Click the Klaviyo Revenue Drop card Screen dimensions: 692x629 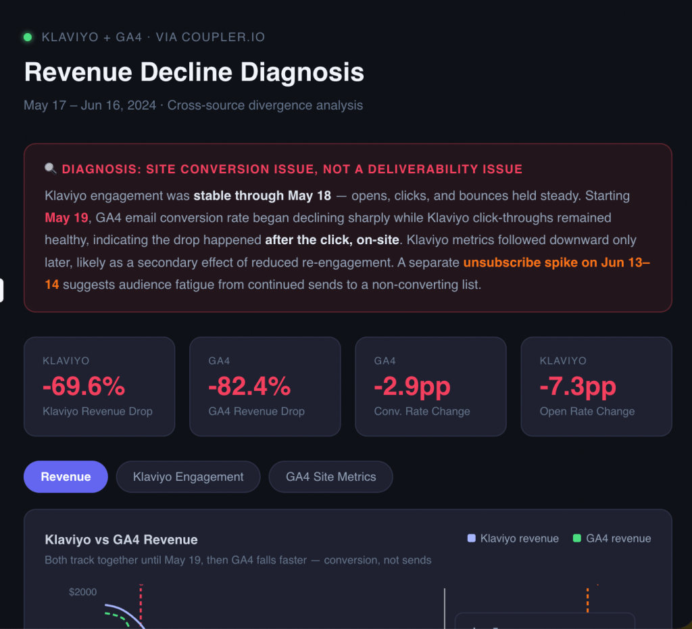click(x=99, y=386)
